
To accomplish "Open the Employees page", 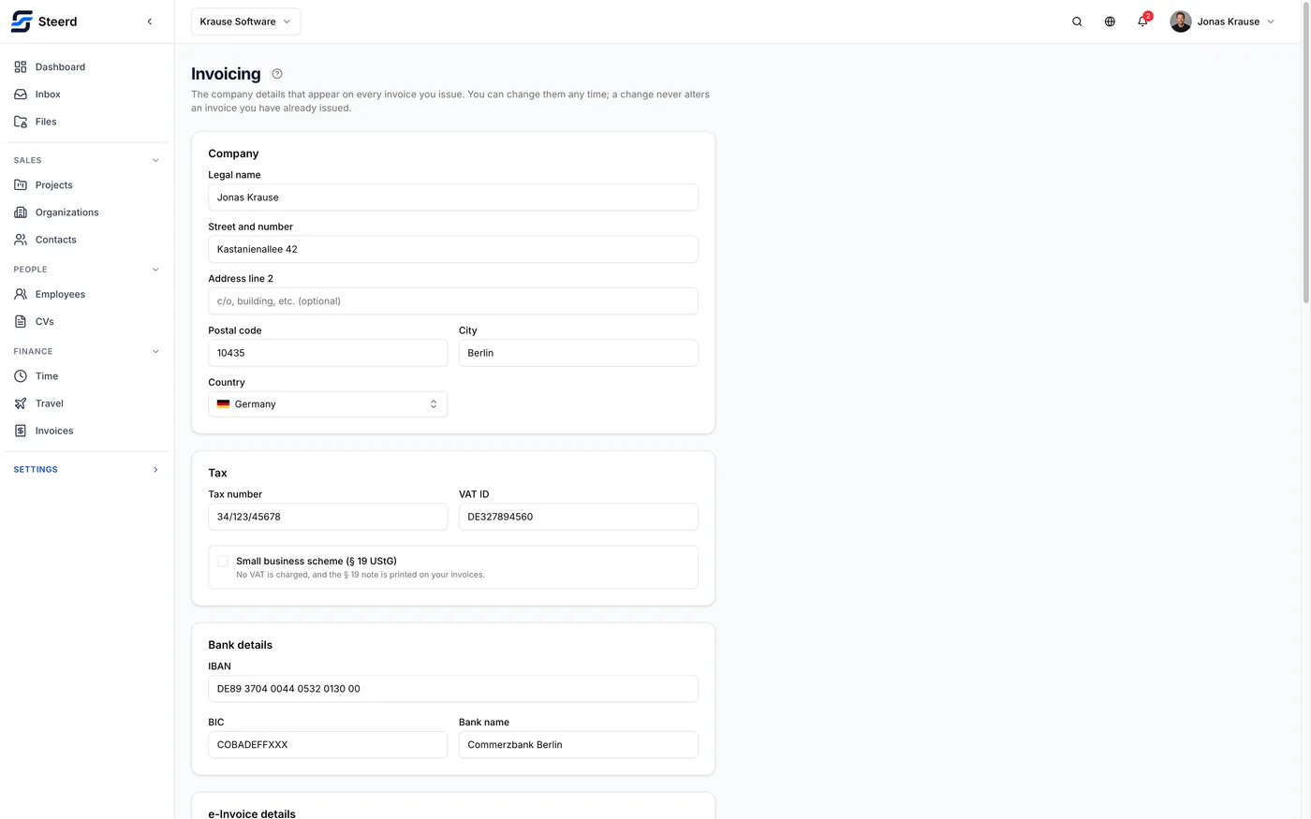I will (86, 294).
